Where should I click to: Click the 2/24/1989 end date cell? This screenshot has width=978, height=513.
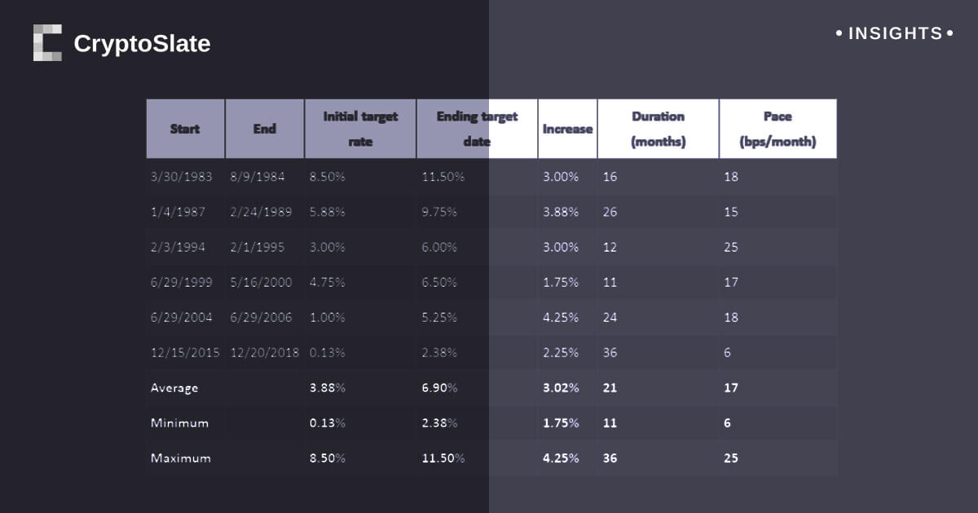[258, 212]
